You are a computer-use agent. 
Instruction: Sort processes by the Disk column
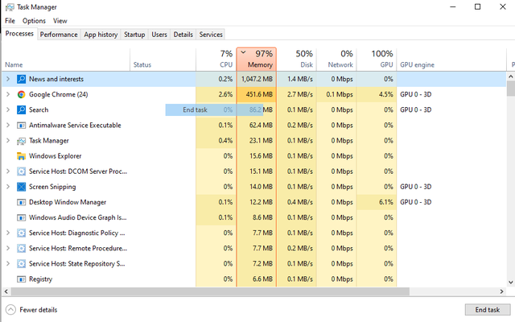297,60
